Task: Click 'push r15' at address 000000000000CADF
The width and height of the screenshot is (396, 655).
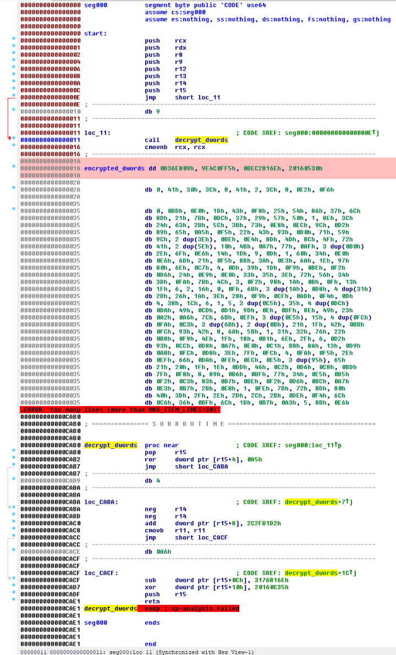Action: pos(166,595)
